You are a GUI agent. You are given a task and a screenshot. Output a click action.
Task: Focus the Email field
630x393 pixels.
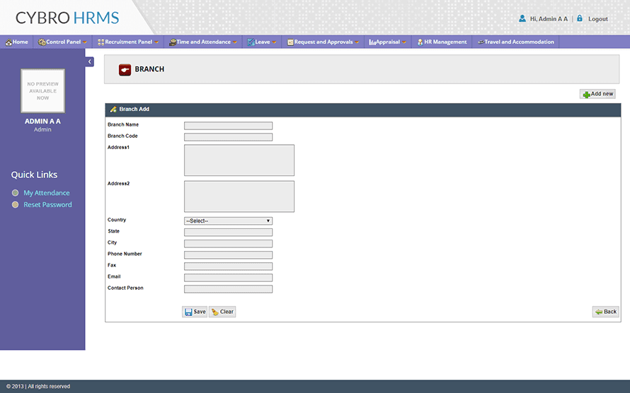pos(228,278)
